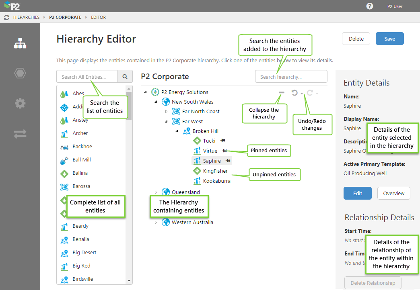Click the magnifier search entities button

[125, 77]
